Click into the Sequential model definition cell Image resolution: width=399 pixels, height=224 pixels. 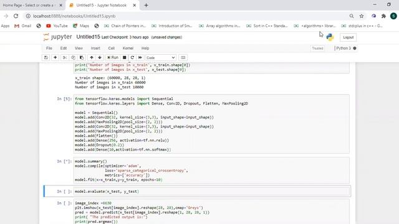(211, 124)
